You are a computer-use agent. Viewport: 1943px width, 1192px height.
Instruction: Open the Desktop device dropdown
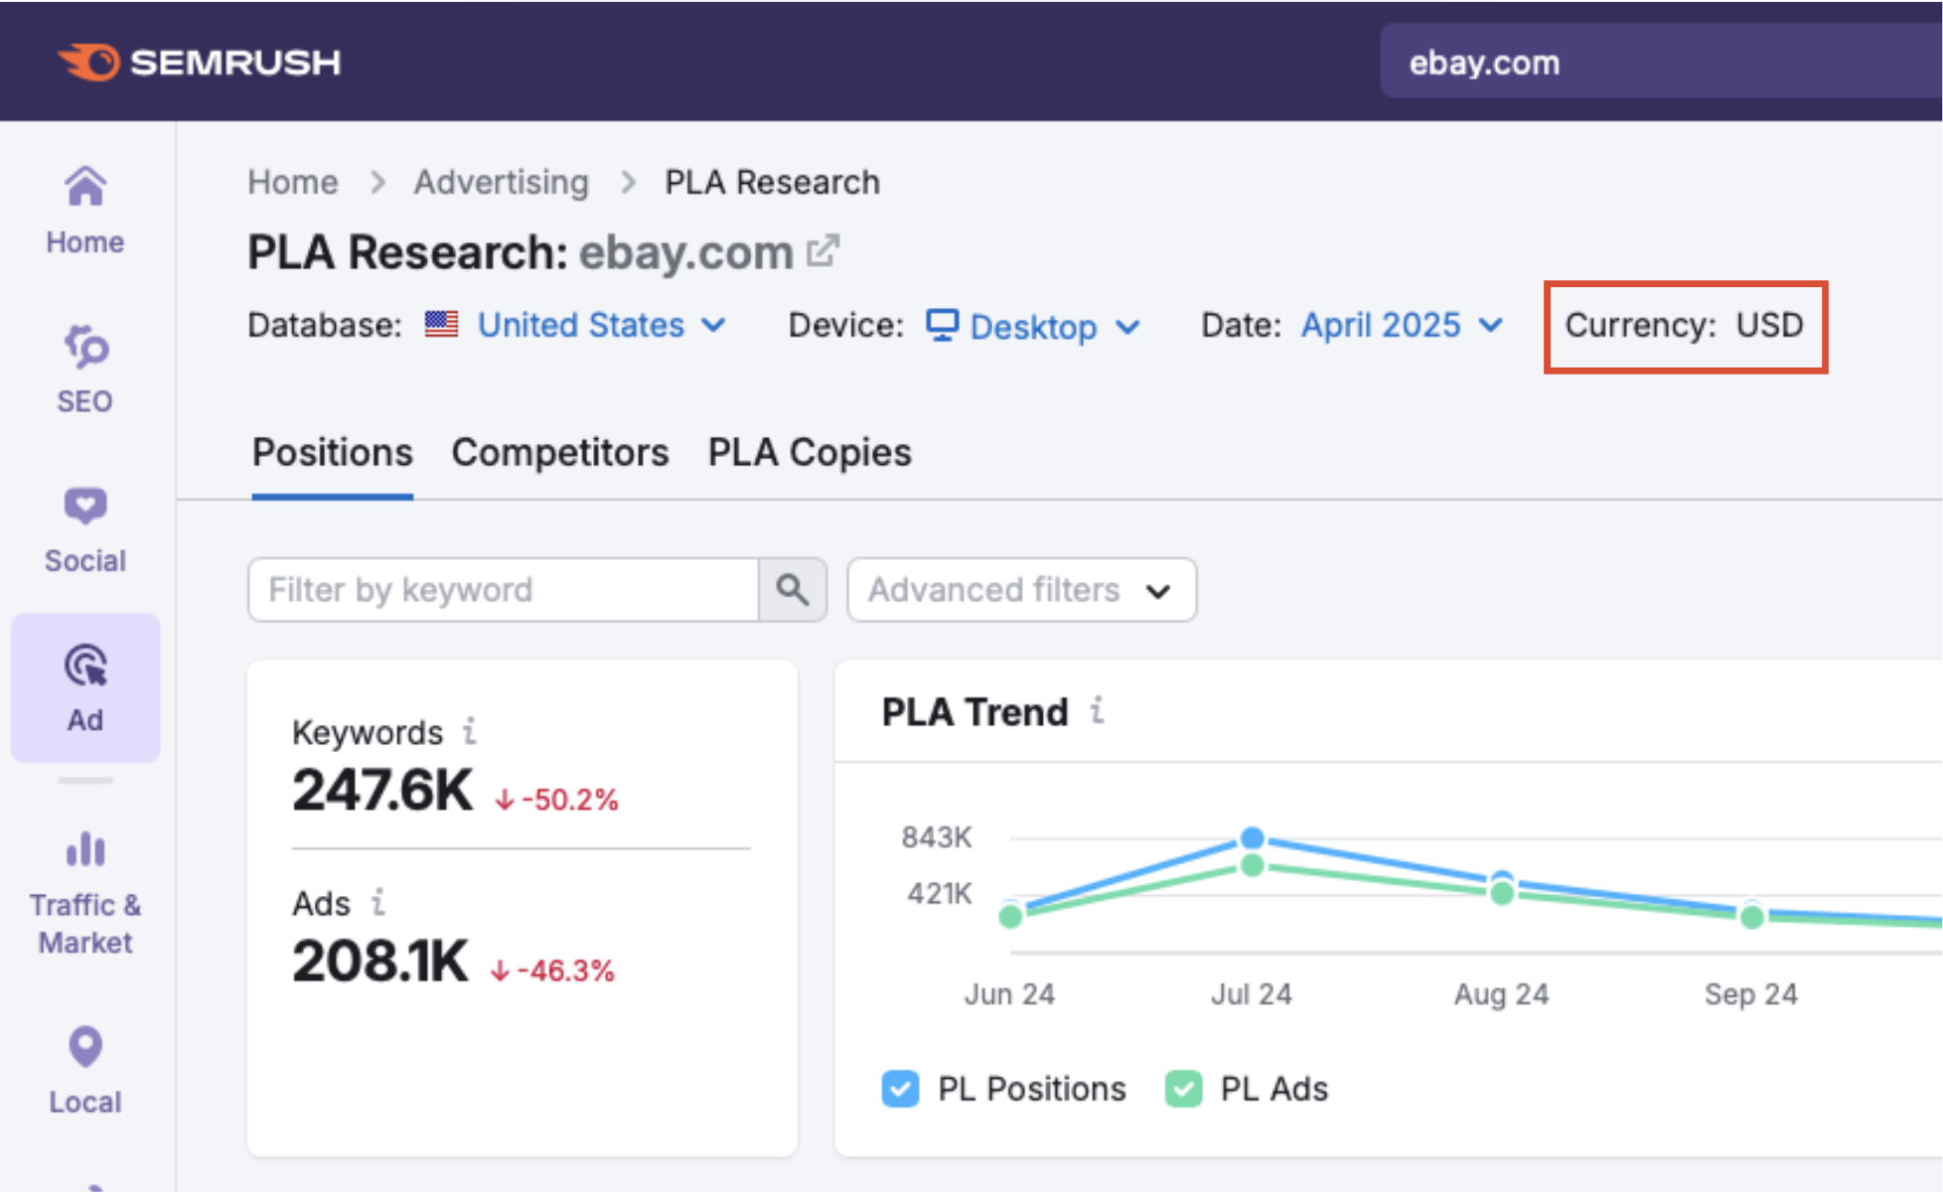pos(1032,326)
